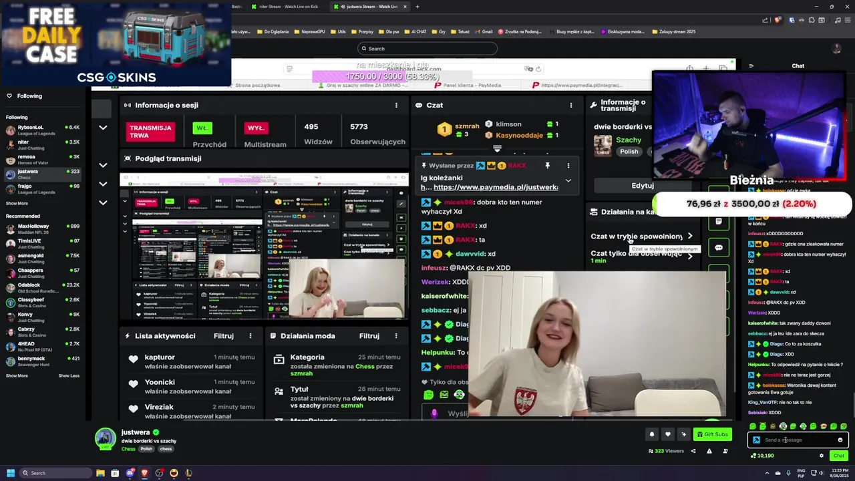Open asmongold in Recommended list
Screen dimensions: 855x481
coord(43,258)
